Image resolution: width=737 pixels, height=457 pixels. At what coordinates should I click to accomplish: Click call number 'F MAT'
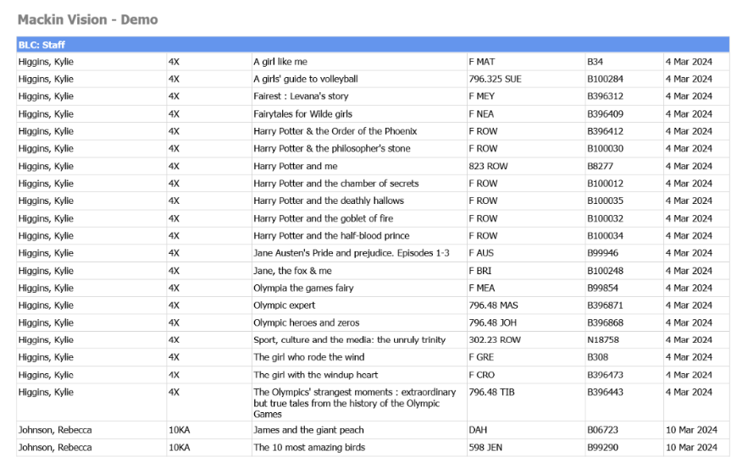[x=481, y=62]
